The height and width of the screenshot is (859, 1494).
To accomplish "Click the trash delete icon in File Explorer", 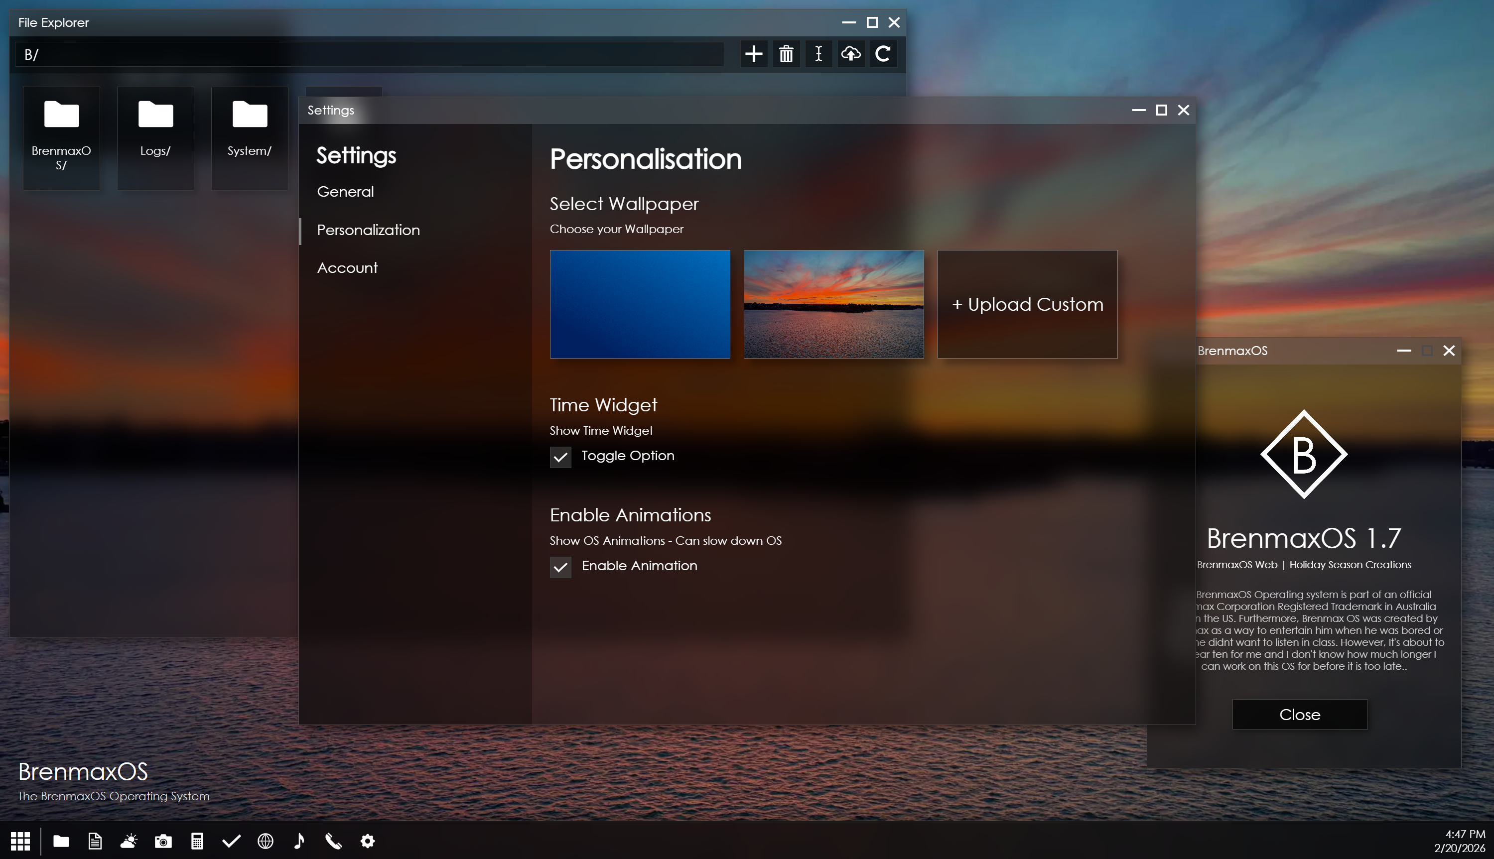I will [x=786, y=54].
